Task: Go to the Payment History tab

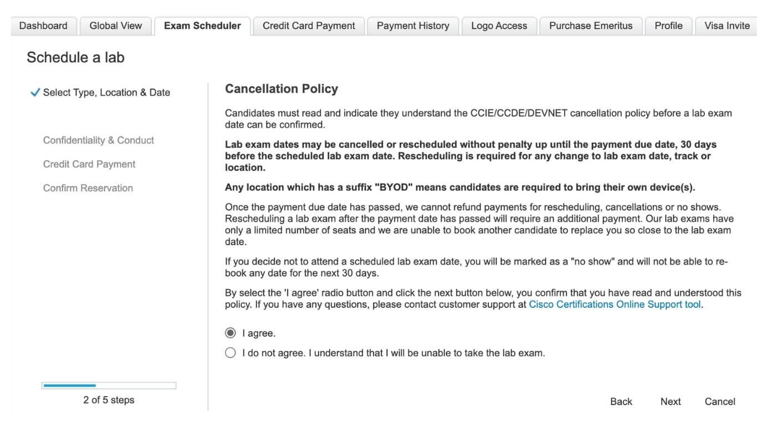Action: 413,26
